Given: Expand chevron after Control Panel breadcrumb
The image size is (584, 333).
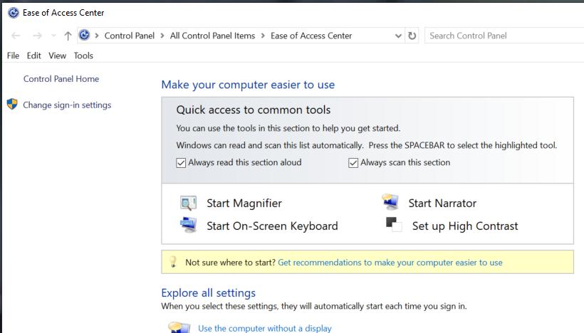Looking at the screenshot, I should [162, 36].
